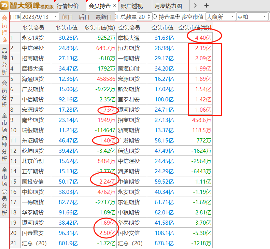Click the value 108.0亿 in row 7
Image resolution: width=270 pixels, height=249 pixels.
tap(164, 100)
